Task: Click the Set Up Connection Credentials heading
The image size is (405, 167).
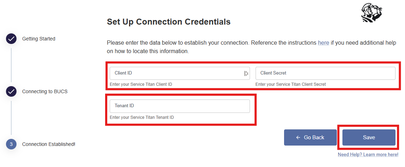Action: point(169,22)
